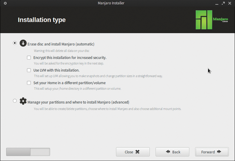Click 'Manage your partitions and where to install Manjaro' label

[78, 102]
